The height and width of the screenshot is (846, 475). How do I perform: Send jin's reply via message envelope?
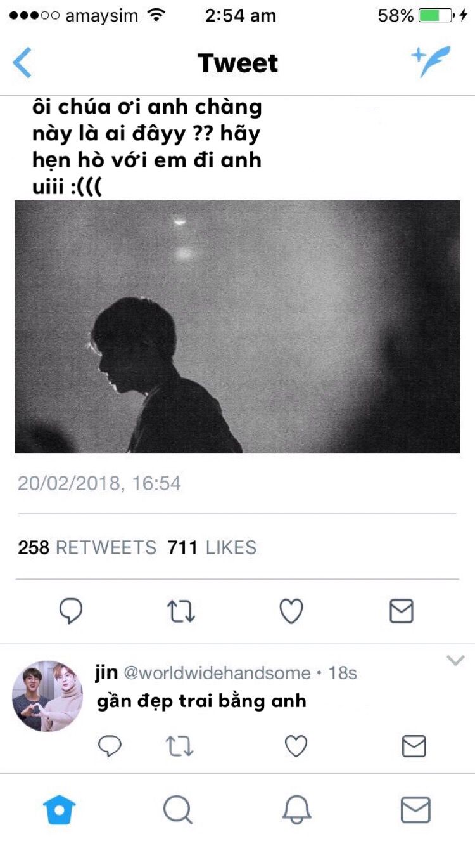414,746
